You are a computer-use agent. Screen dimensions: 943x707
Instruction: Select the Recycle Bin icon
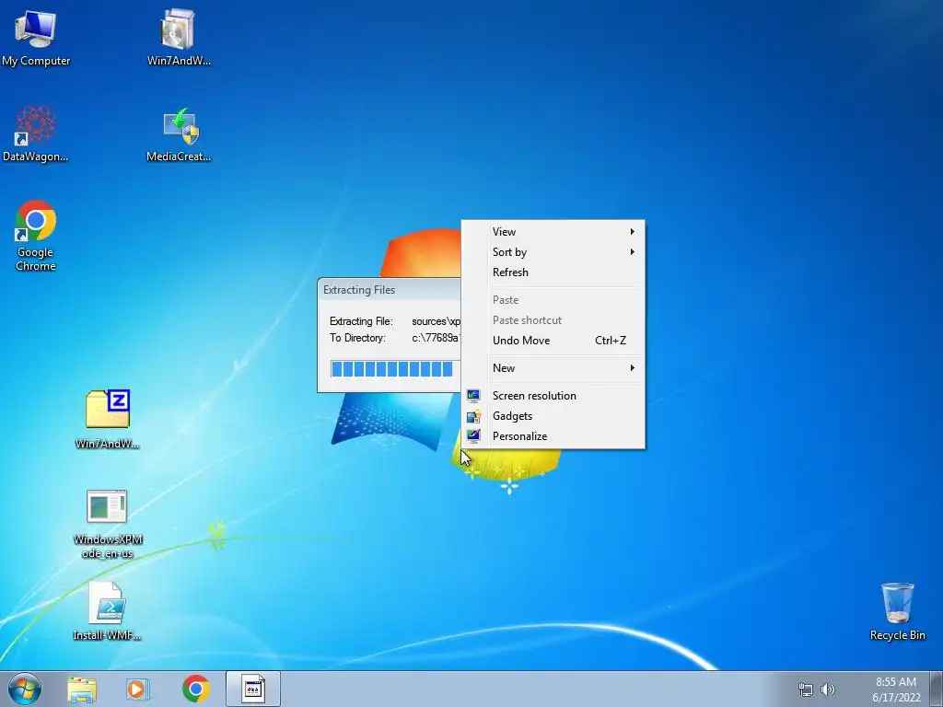coord(897,611)
